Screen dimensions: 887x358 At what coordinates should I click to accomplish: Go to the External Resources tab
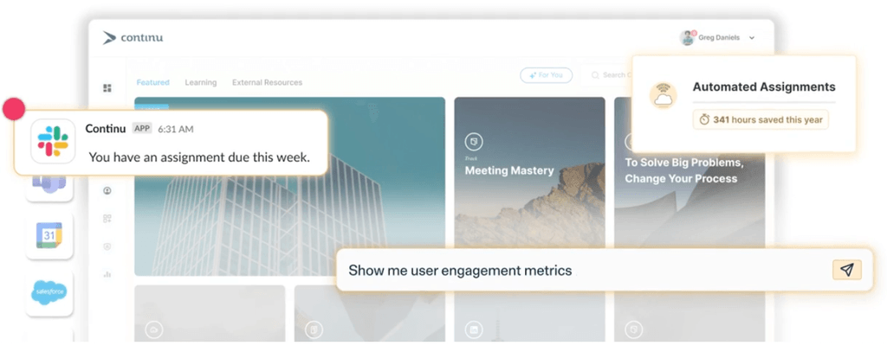[267, 83]
